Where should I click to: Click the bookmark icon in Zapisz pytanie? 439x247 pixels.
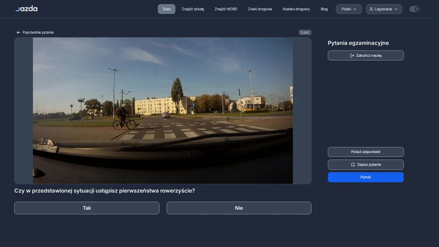click(353, 165)
